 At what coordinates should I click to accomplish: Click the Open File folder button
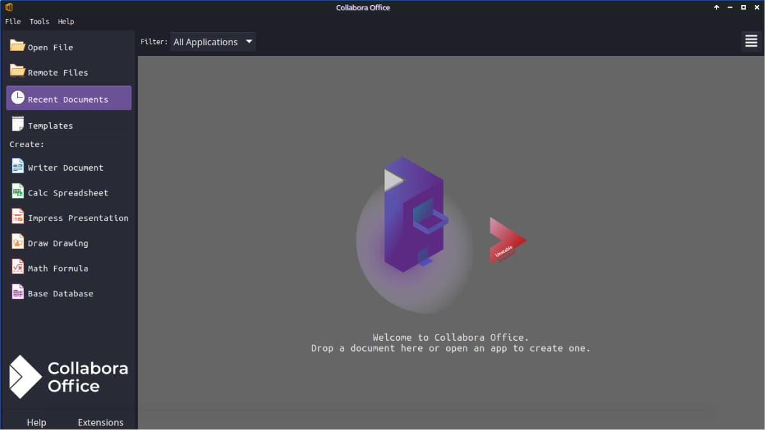69,47
